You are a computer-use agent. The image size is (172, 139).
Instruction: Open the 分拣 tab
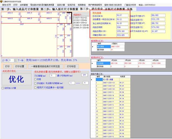(x=130, y=9)
